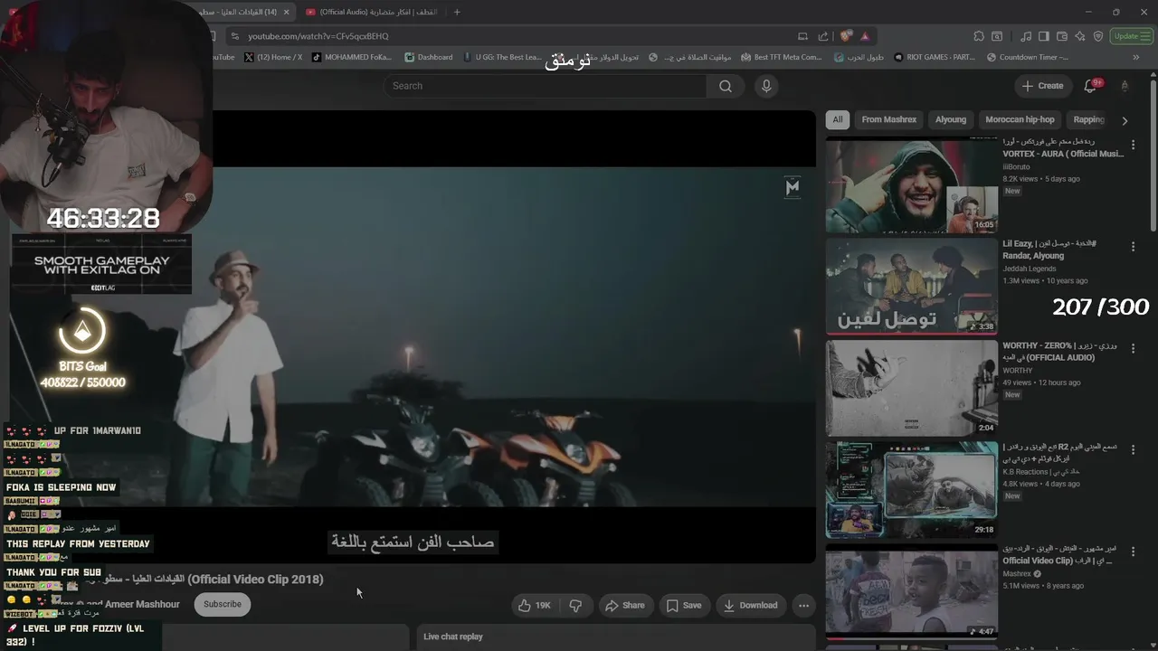Toggle the browser sidebar panel icon
The height and width of the screenshot is (651, 1158).
[x=1044, y=36]
